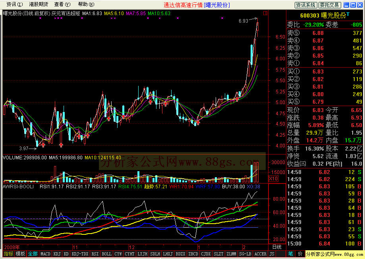Image resolution: width=365 pixels, height=259 pixels.
Task: Switch to the LYJH indicator tab
Action: pyautogui.click(x=142, y=254)
